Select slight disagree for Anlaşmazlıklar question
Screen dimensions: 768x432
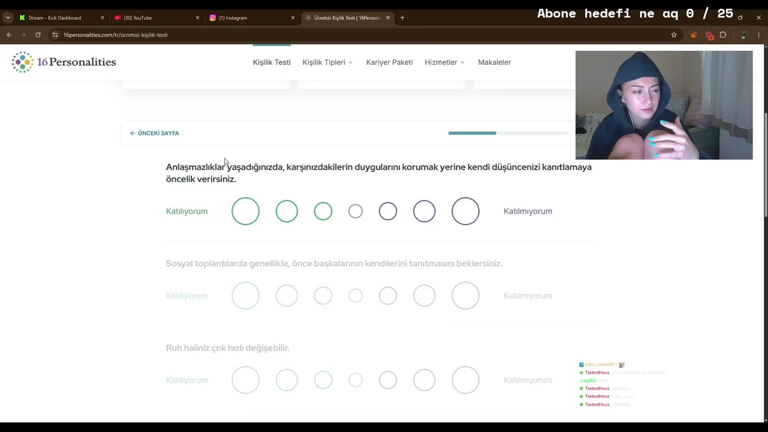click(x=388, y=211)
